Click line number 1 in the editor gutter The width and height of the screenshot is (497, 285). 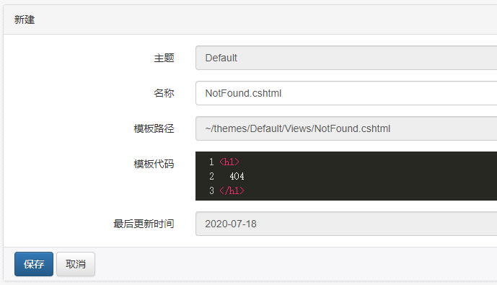click(x=211, y=162)
